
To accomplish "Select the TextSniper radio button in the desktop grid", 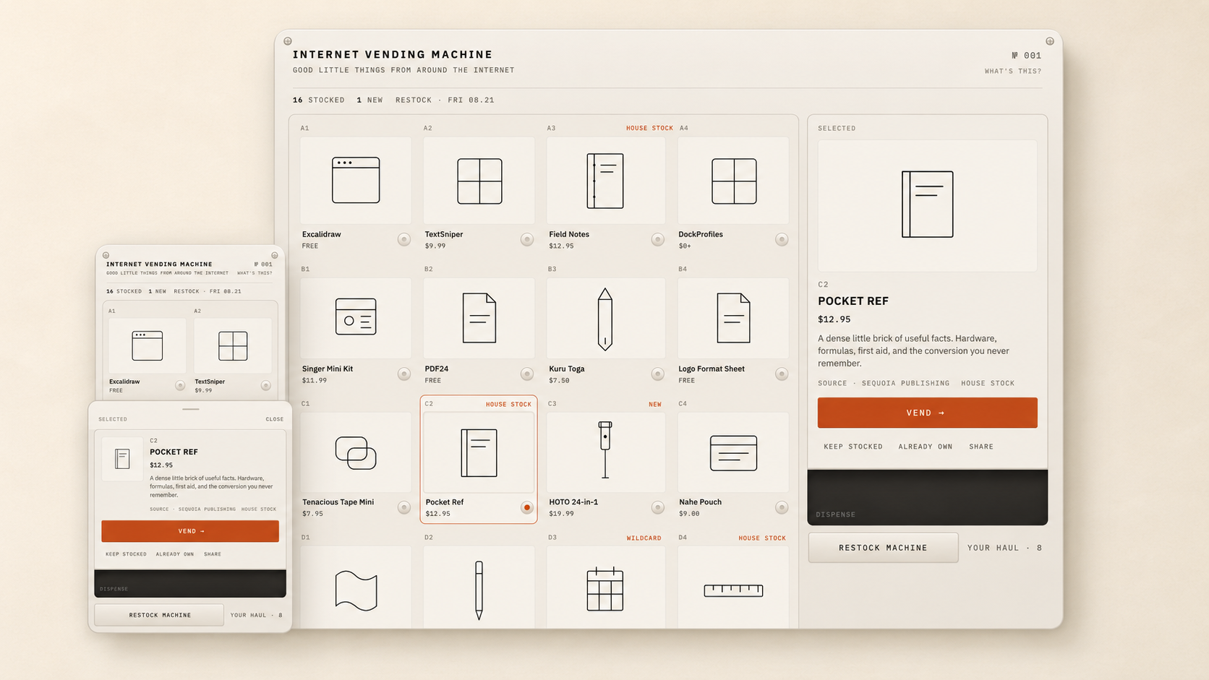I will pos(527,239).
